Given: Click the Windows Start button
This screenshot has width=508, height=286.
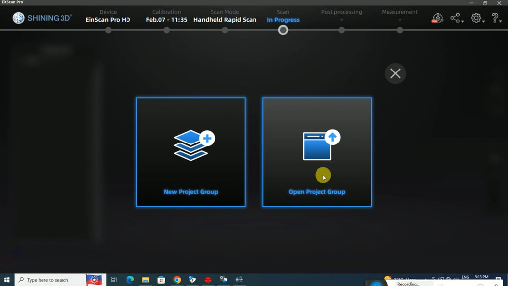Looking at the screenshot, I should coord(7,280).
